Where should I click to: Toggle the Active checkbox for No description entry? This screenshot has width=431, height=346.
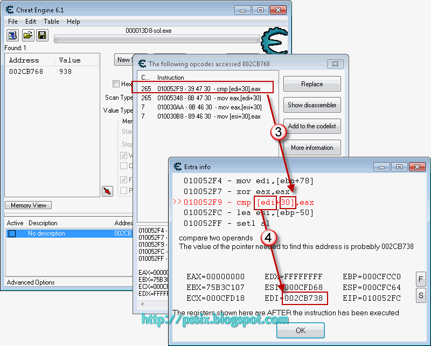(x=12, y=233)
